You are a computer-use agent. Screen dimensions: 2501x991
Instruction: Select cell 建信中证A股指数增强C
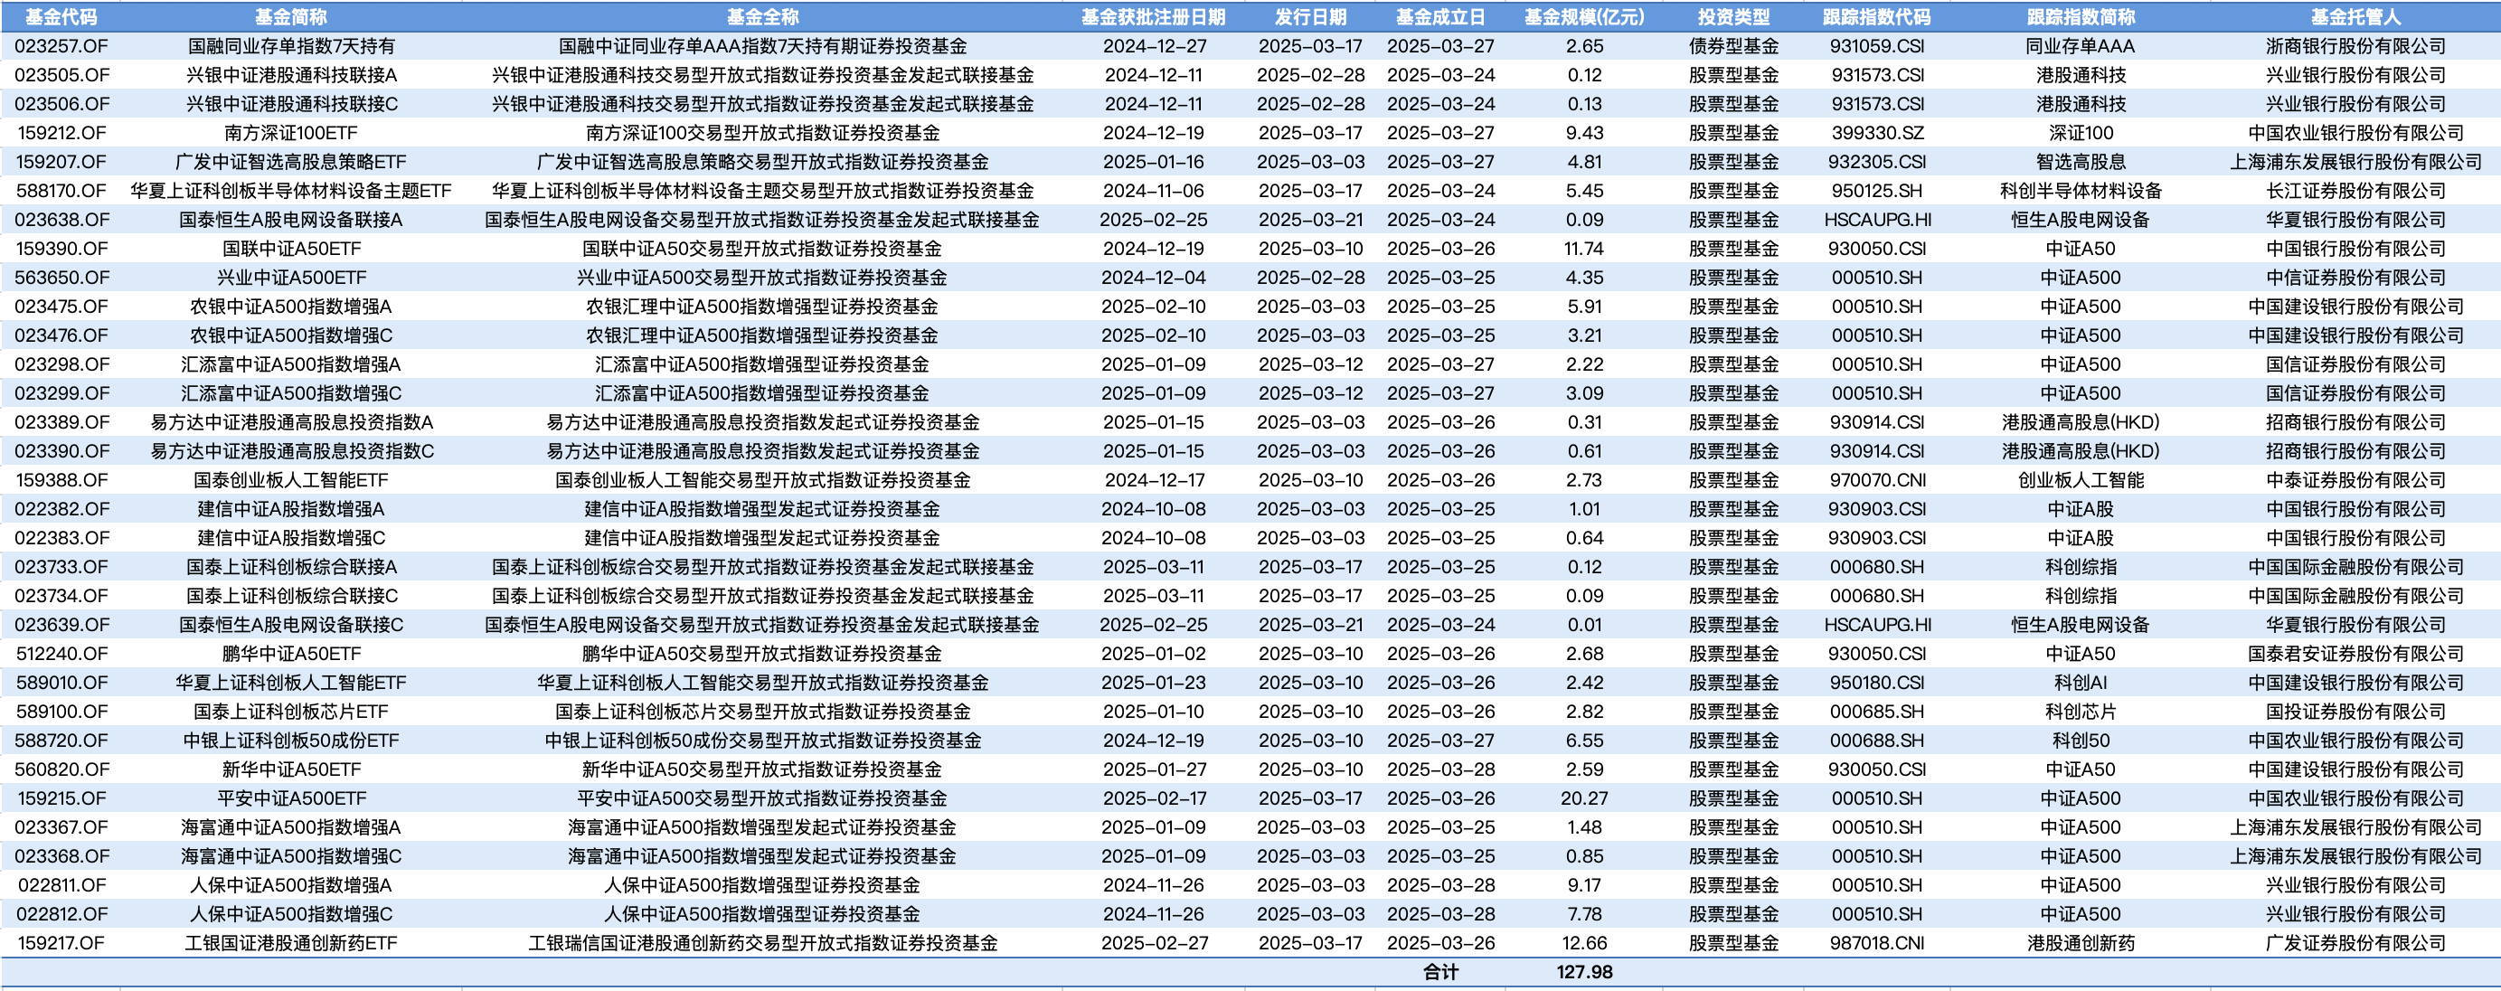click(x=290, y=539)
